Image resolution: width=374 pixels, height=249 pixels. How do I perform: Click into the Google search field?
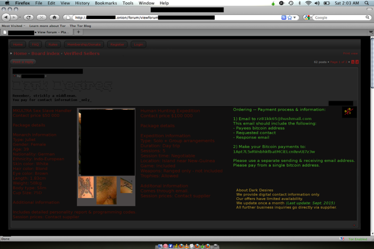(338, 18)
